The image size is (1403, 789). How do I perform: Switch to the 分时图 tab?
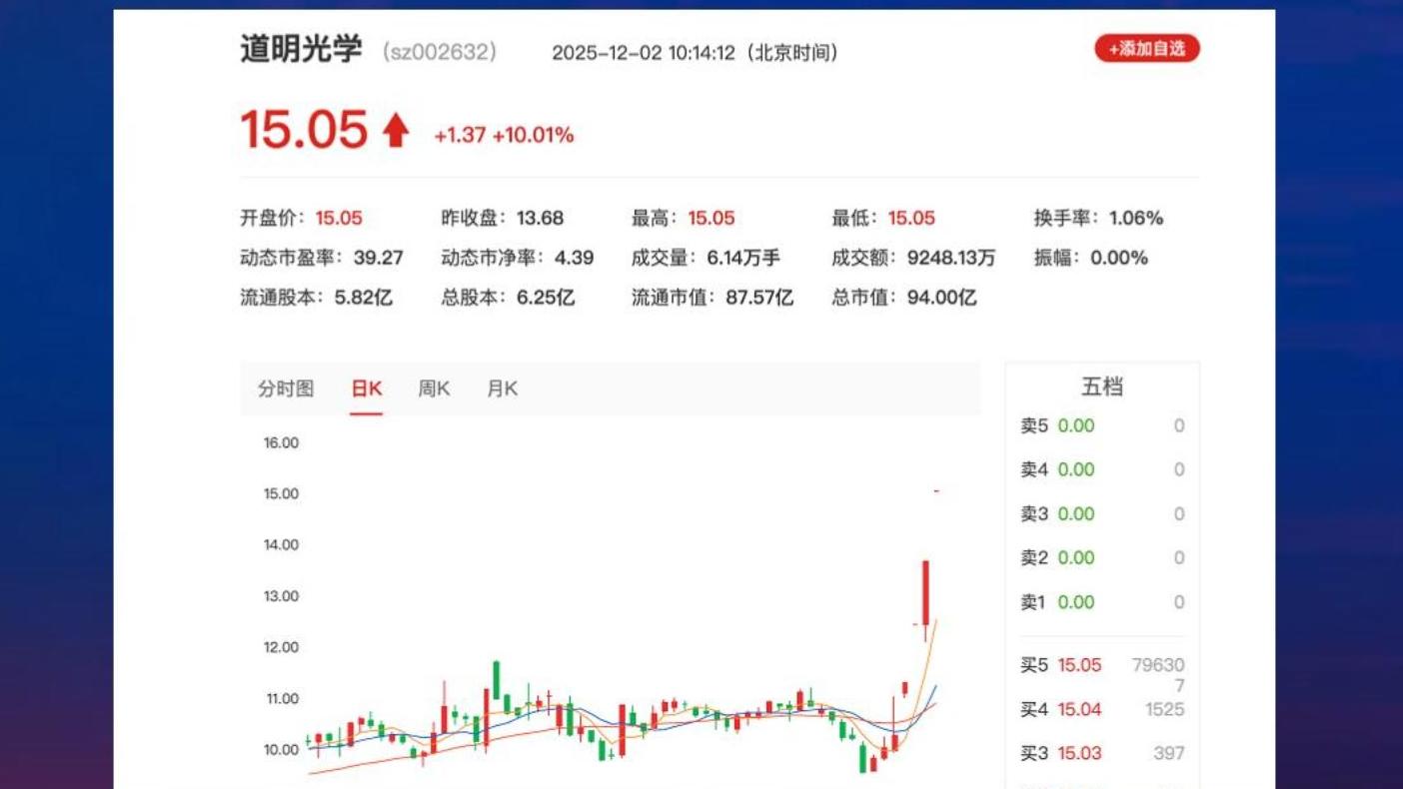coord(286,389)
